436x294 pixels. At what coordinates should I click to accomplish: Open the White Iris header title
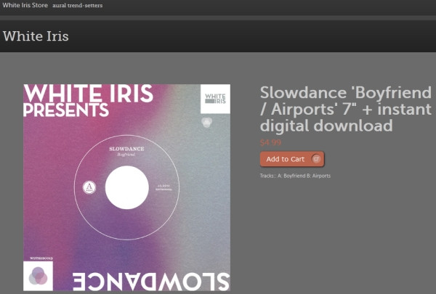36,36
